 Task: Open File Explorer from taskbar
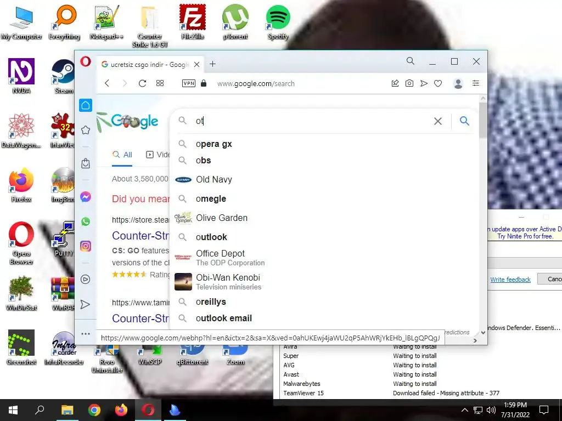67,410
